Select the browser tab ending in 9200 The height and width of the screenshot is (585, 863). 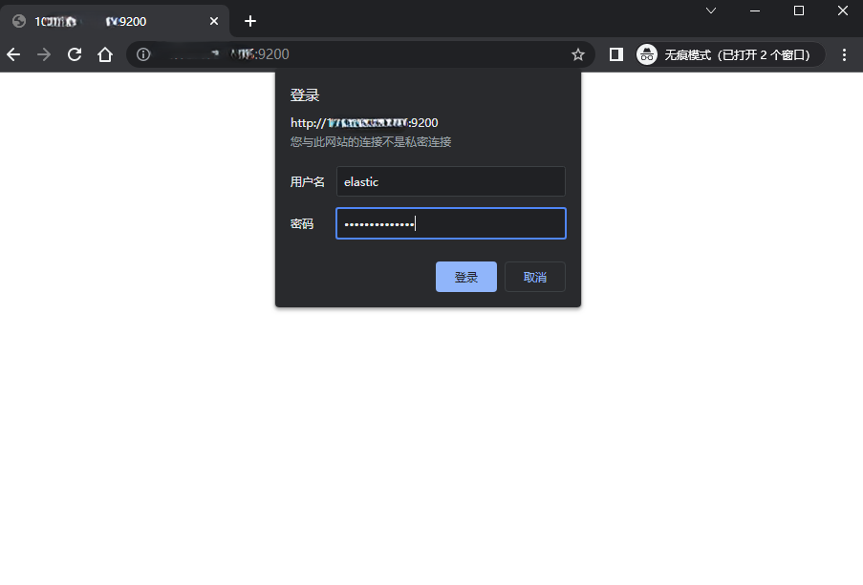[105, 21]
